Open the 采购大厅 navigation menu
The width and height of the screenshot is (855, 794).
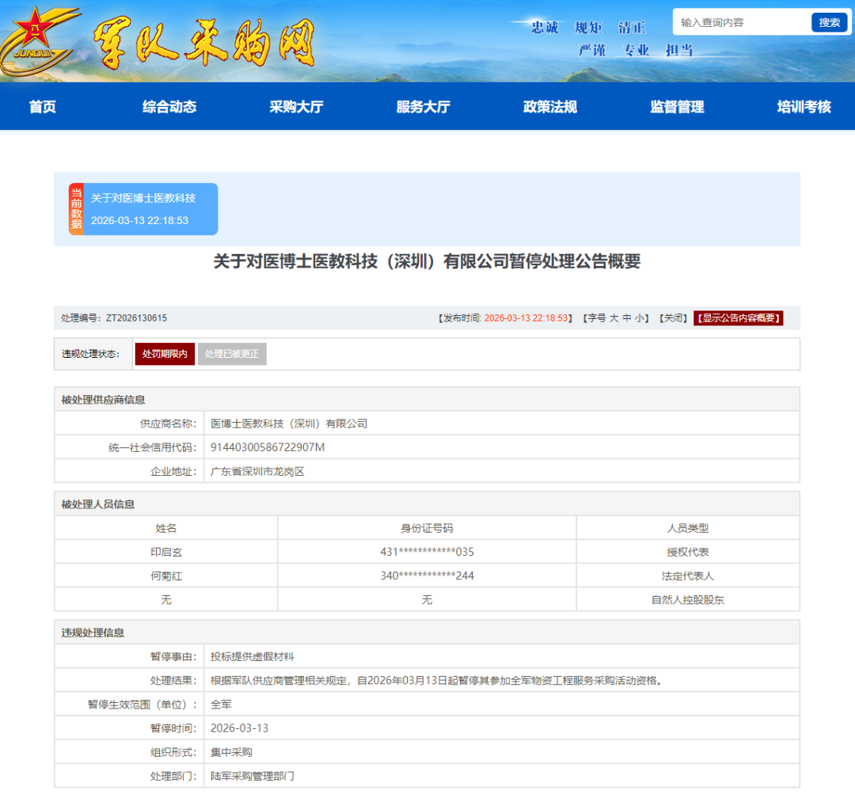point(295,106)
